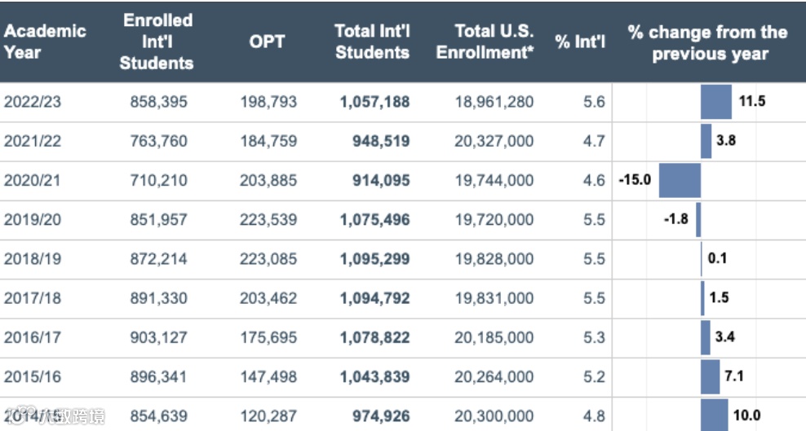
Task: Click the 7.1 percent change bar
Action: (710, 376)
